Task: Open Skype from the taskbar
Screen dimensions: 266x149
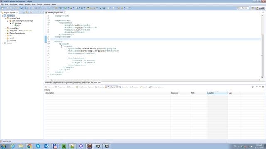Action: (x=38, y=146)
